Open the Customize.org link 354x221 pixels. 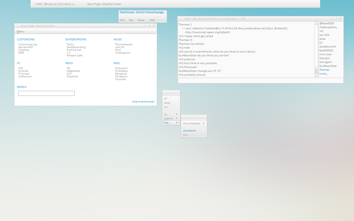[x=27, y=44]
